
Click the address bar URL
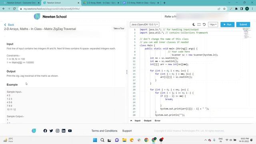(52, 9)
